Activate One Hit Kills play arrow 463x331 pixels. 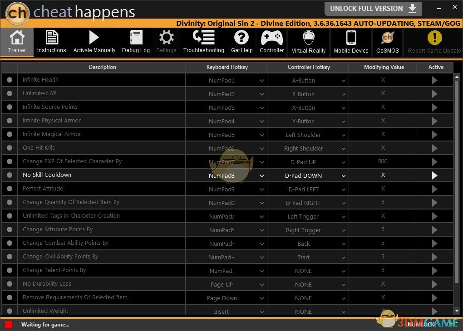point(434,148)
